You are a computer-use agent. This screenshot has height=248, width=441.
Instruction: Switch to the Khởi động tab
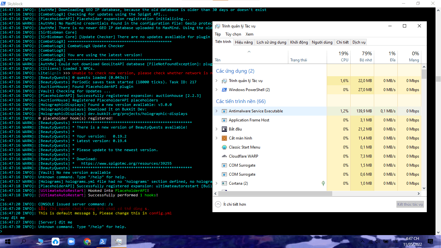pos(299,42)
